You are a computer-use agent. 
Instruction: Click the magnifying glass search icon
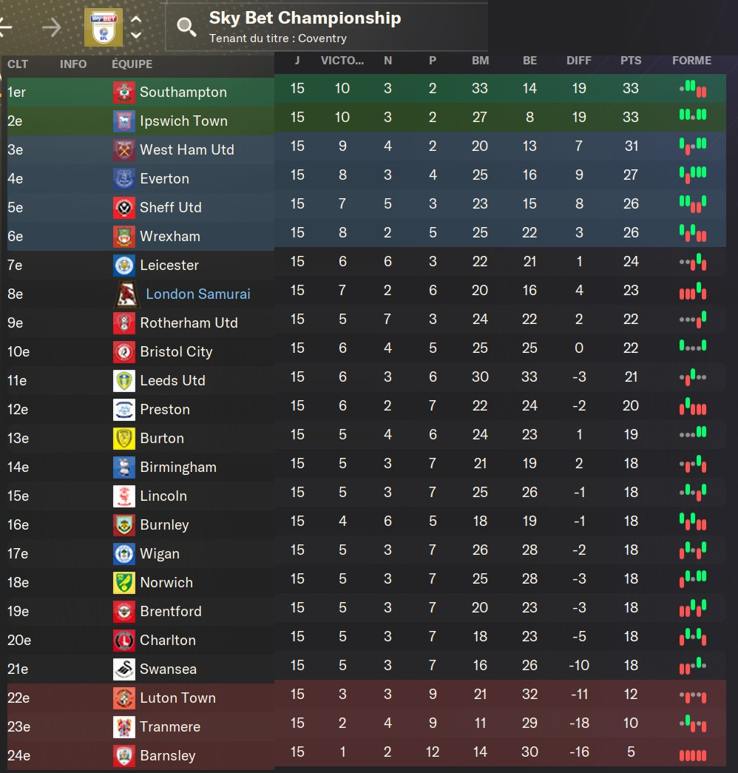pyautogui.click(x=186, y=27)
